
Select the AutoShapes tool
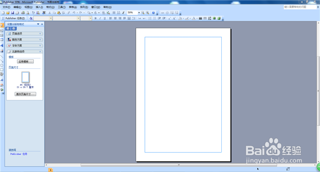2,74
